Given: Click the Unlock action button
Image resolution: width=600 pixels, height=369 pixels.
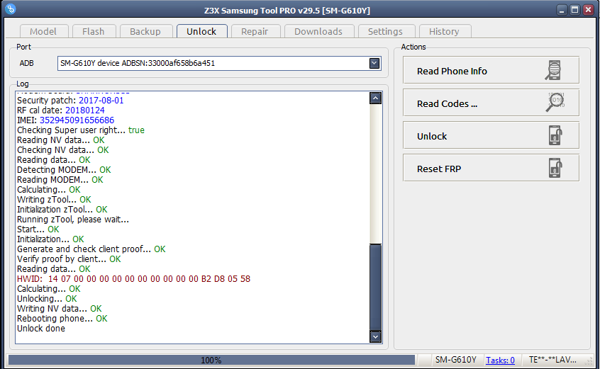Looking at the screenshot, I should click(491, 135).
